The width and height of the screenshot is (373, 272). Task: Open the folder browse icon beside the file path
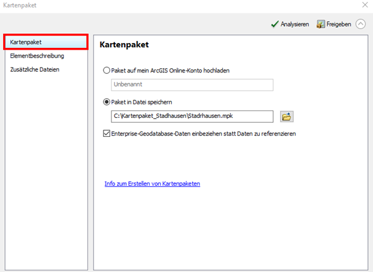(287, 117)
